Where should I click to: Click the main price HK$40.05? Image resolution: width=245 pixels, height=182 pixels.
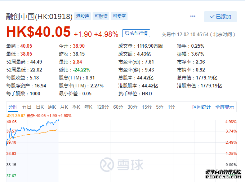point(39,32)
